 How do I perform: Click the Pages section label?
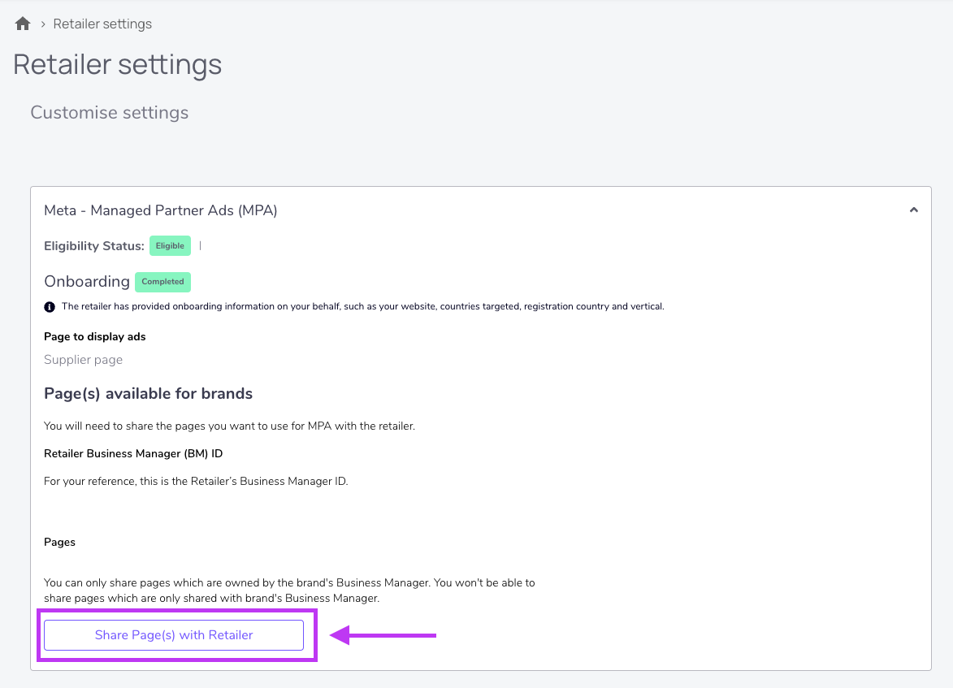click(59, 542)
